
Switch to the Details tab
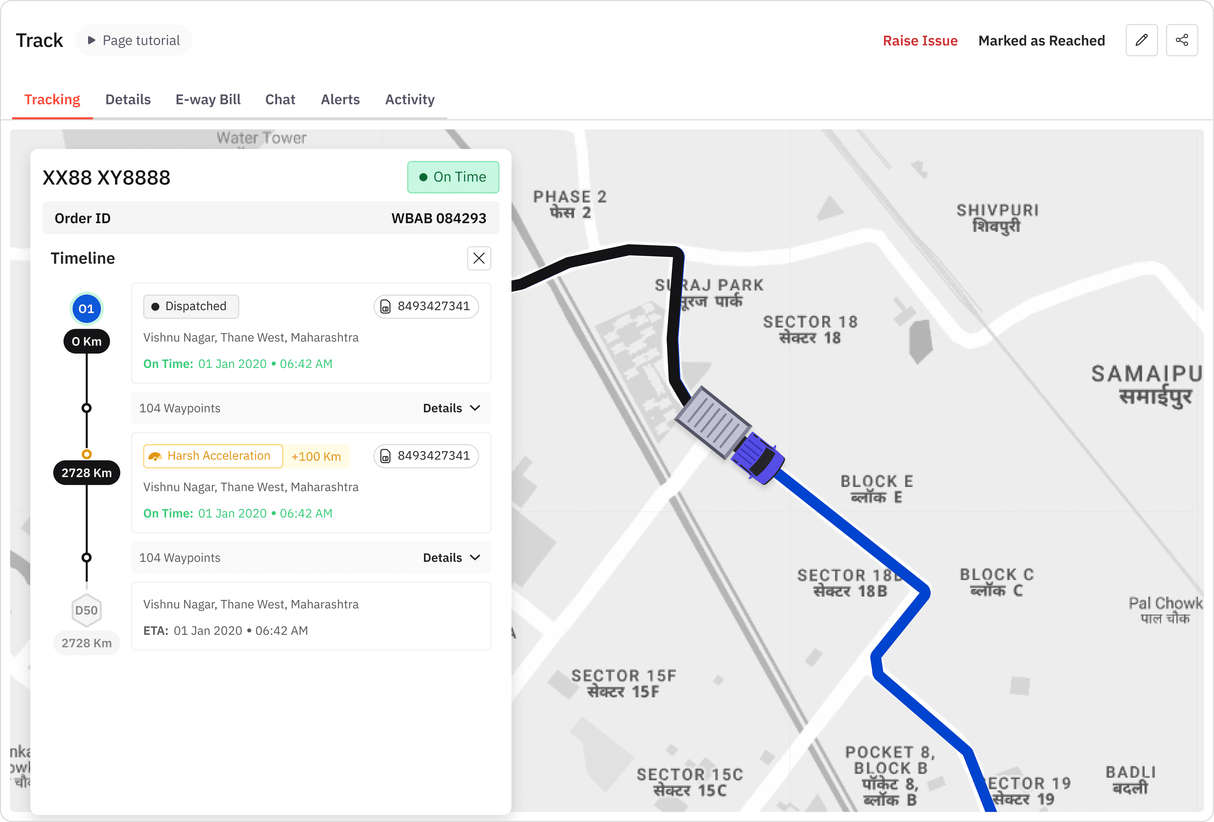(128, 99)
